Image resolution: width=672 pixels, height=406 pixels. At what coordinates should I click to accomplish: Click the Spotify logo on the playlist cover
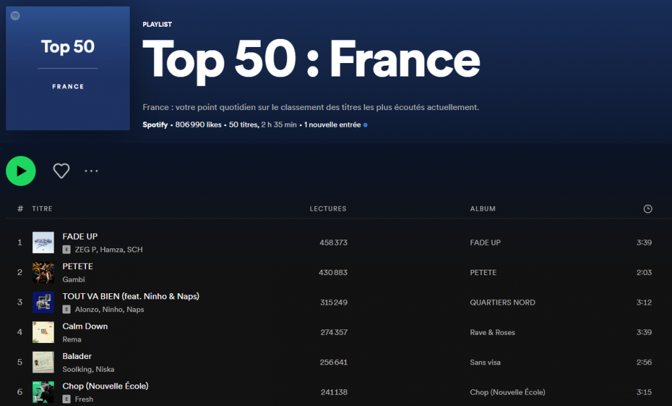pyautogui.click(x=15, y=16)
